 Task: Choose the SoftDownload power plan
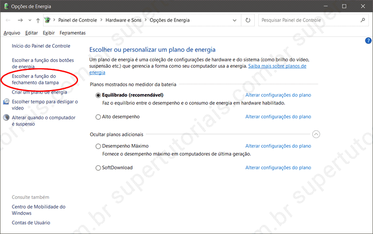(x=98, y=167)
